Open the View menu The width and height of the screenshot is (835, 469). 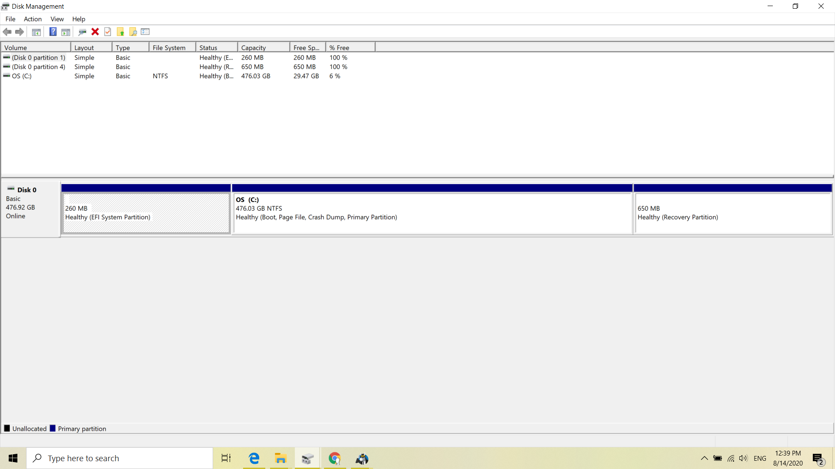tap(57, 19)
